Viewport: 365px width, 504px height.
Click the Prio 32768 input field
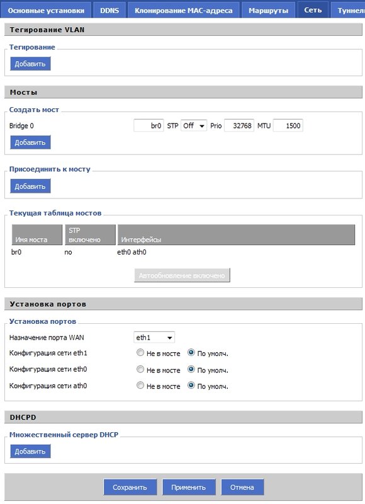pyautogui.click(x=239, y=125)
